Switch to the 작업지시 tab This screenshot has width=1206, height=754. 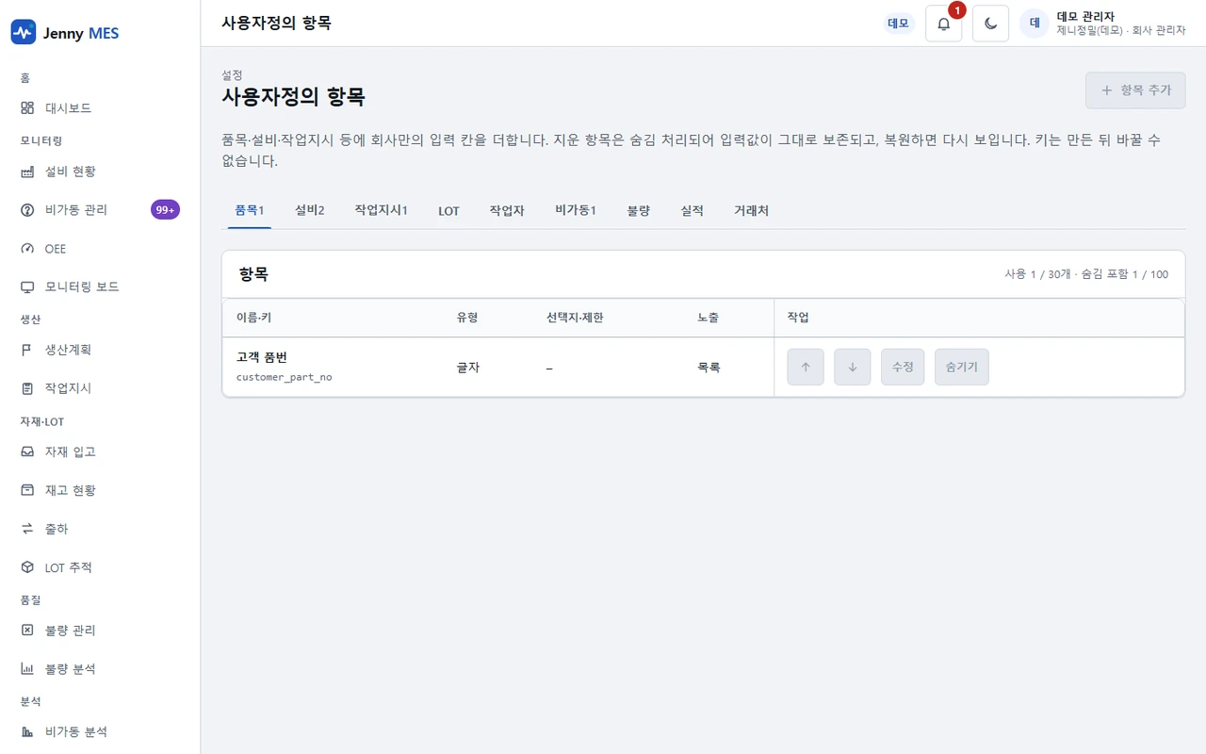click(x=381, y=210)
